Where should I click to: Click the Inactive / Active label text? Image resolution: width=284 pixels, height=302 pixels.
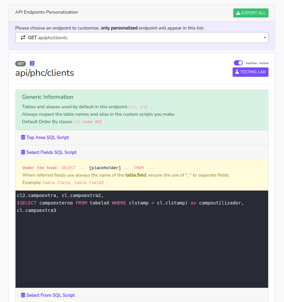[x=257, y=63]
